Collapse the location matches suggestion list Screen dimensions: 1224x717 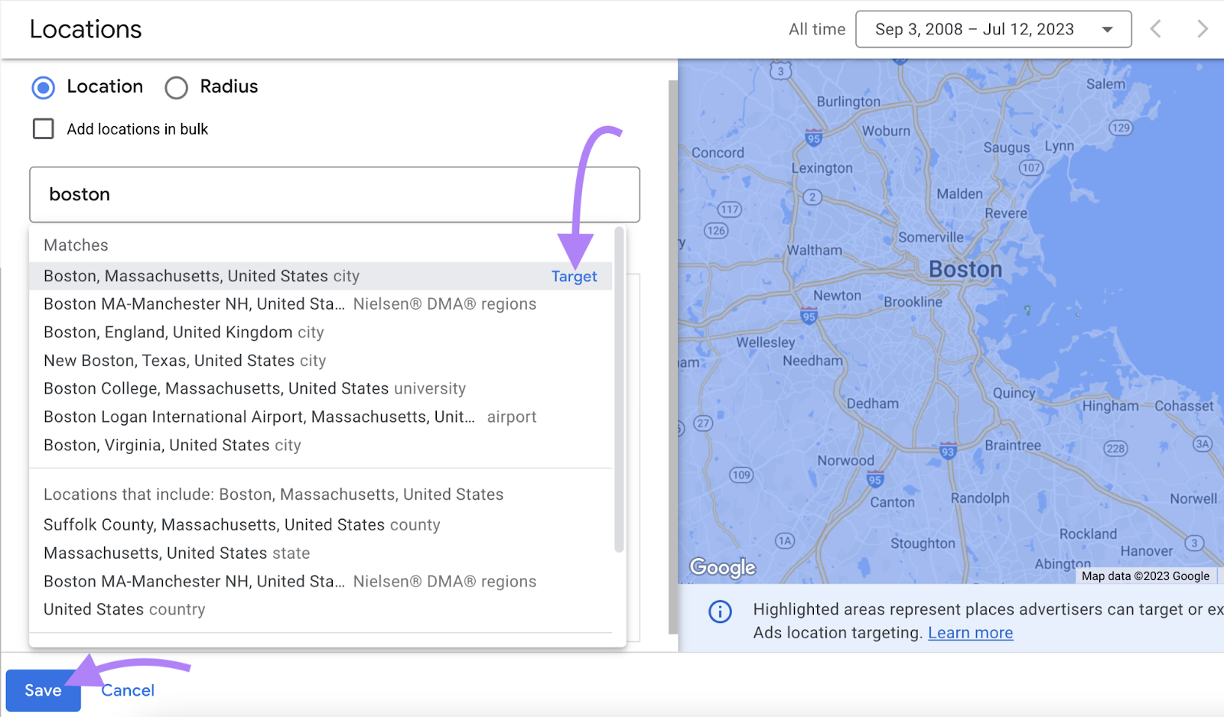coord(76,245)
